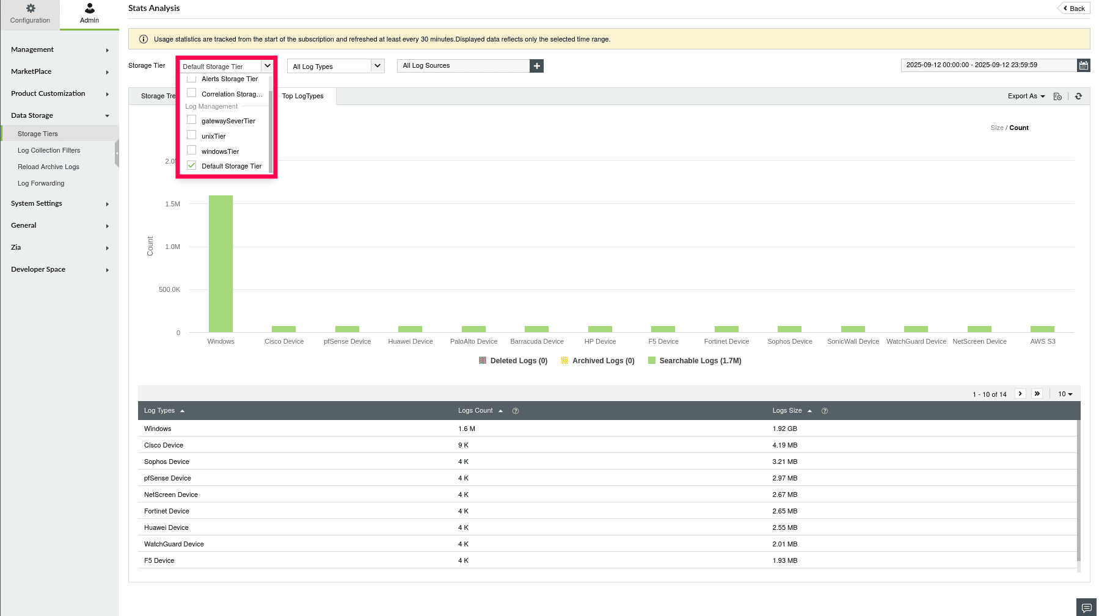
Task: Click the dropdown list scrollbar
Action: [271, 132]
